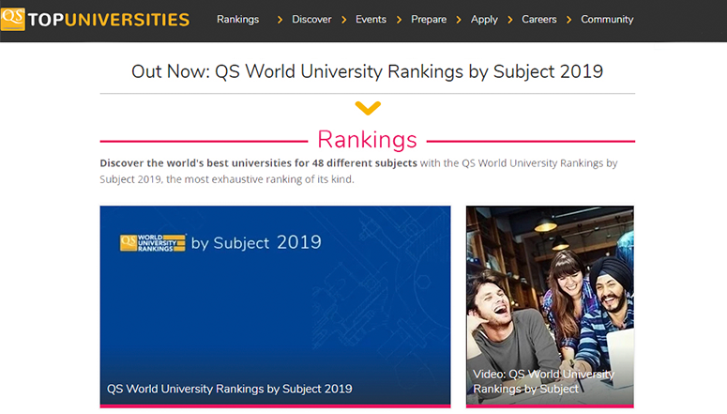Click the Discover the world's best universities text

258,163
